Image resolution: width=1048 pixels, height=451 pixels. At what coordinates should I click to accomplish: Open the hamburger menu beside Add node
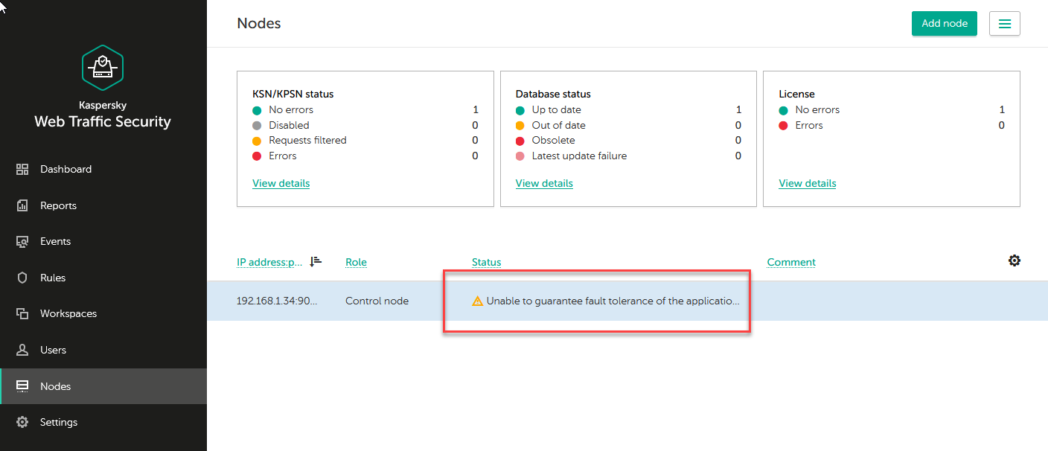(x=1004, y=24)
